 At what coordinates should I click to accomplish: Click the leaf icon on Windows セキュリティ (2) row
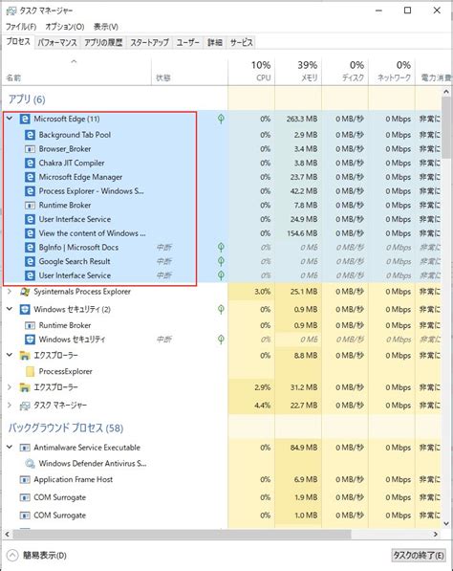(221, 310)
